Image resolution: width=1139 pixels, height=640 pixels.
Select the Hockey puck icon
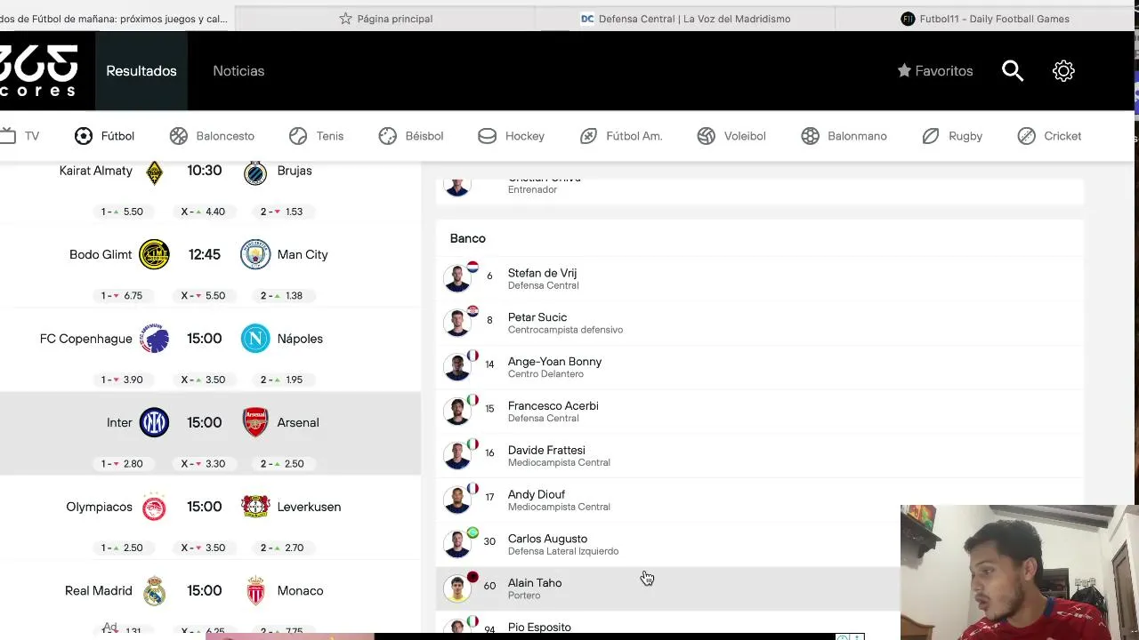tap(487, 136)
